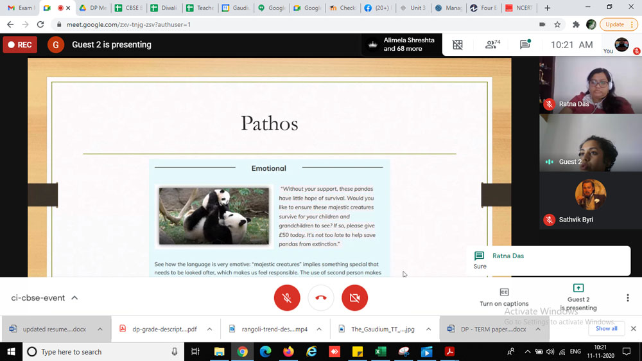
Task: Hang up the call
Action: (x=320, y=298)
